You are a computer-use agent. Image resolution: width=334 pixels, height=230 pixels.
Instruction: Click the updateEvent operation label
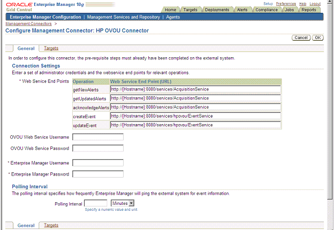pyautogui.click(x=85, y=126)
